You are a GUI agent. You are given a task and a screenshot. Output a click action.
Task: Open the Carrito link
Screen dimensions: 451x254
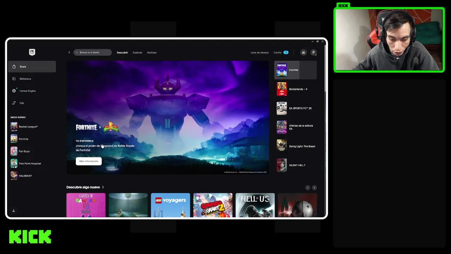278,53
